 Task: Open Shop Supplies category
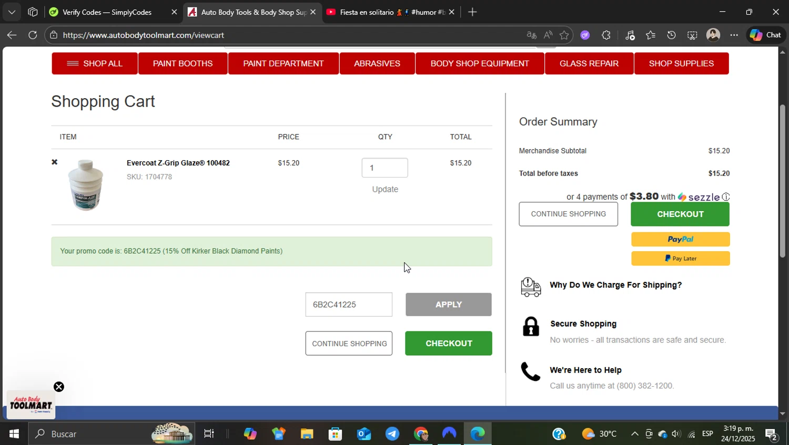click(681, 64)
